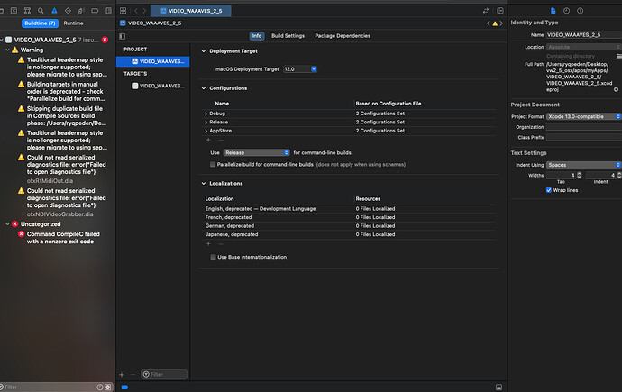The height and width of the screenshot is (392, 622).
Task: Open the breakpoint navigator icon
Action: click(x=95, y=11)
